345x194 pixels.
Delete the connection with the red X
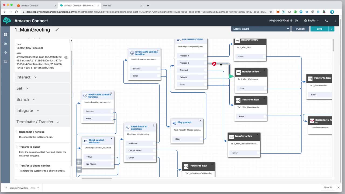coord(214,64)
